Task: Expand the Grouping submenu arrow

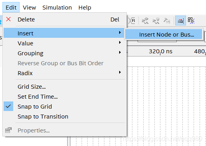Action: 120,53
